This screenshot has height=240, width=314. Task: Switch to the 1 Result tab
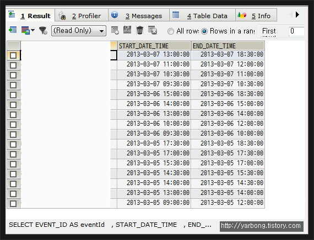pos(30,15)
